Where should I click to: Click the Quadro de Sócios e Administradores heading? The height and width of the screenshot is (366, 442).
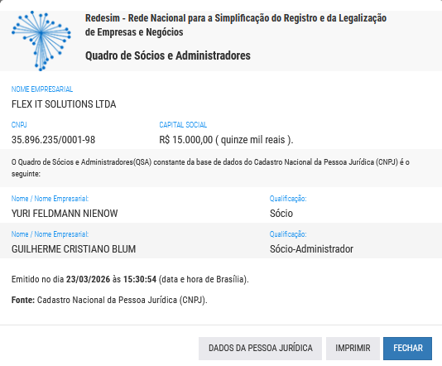point(168,55)
